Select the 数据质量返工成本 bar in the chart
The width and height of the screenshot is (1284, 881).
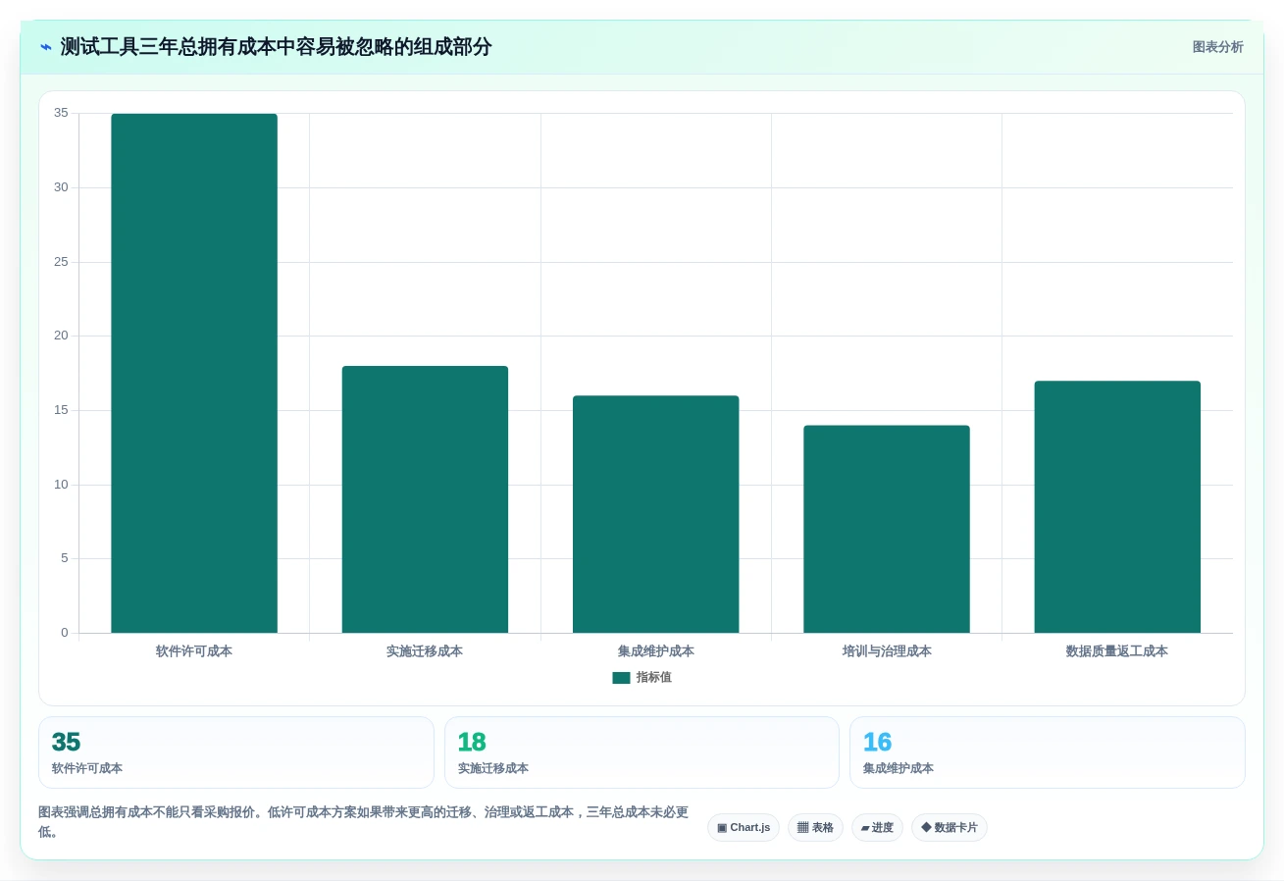[1117, 506]
